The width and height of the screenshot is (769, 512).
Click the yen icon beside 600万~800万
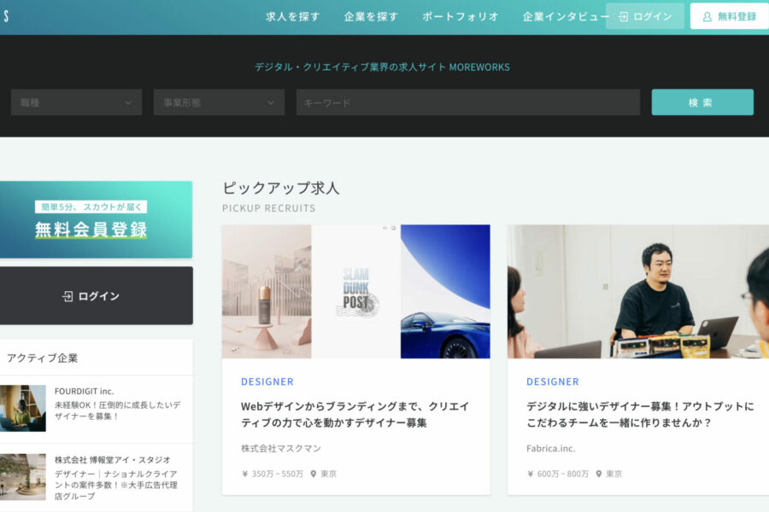(x=531, y=474)
